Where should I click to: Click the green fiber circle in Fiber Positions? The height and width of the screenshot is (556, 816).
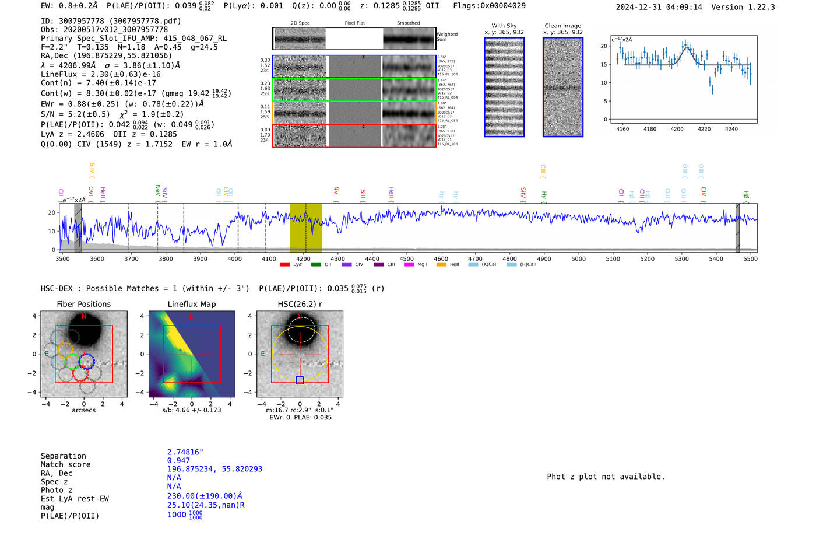click(72, 362)
